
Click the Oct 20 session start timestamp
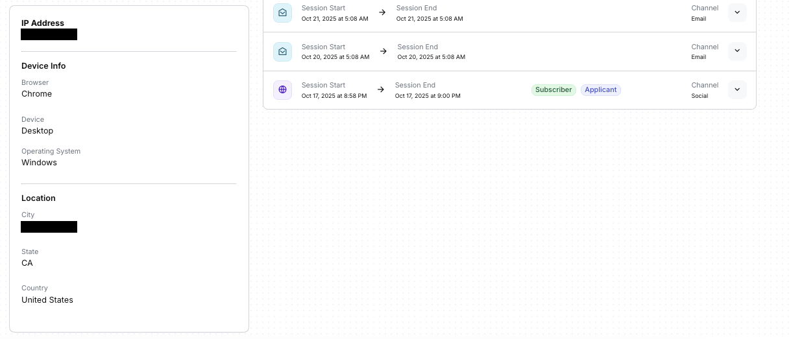tap(335, 57)
